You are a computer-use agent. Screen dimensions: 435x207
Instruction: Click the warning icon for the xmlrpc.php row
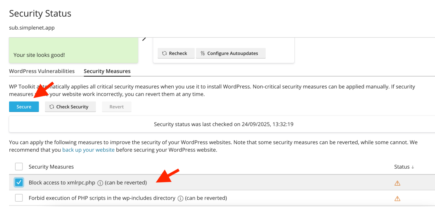coord(397,183)
